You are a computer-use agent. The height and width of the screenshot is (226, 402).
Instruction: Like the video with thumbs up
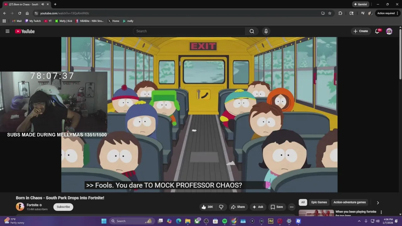coord(207,207)
